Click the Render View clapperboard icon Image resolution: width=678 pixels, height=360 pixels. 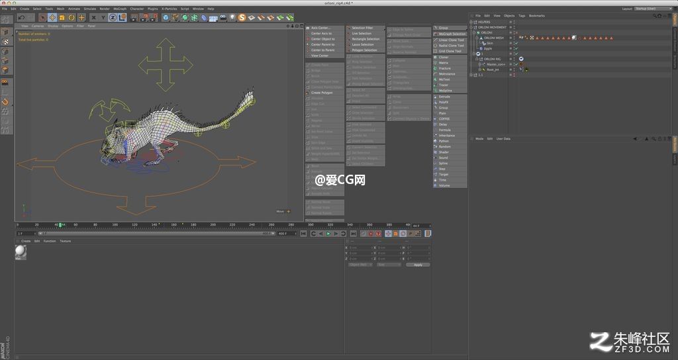[x=134, y=17]
